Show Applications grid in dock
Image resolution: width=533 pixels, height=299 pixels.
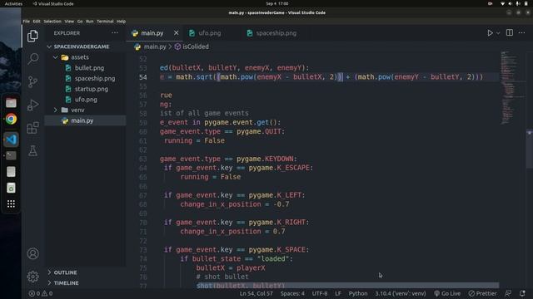point(11,203)
